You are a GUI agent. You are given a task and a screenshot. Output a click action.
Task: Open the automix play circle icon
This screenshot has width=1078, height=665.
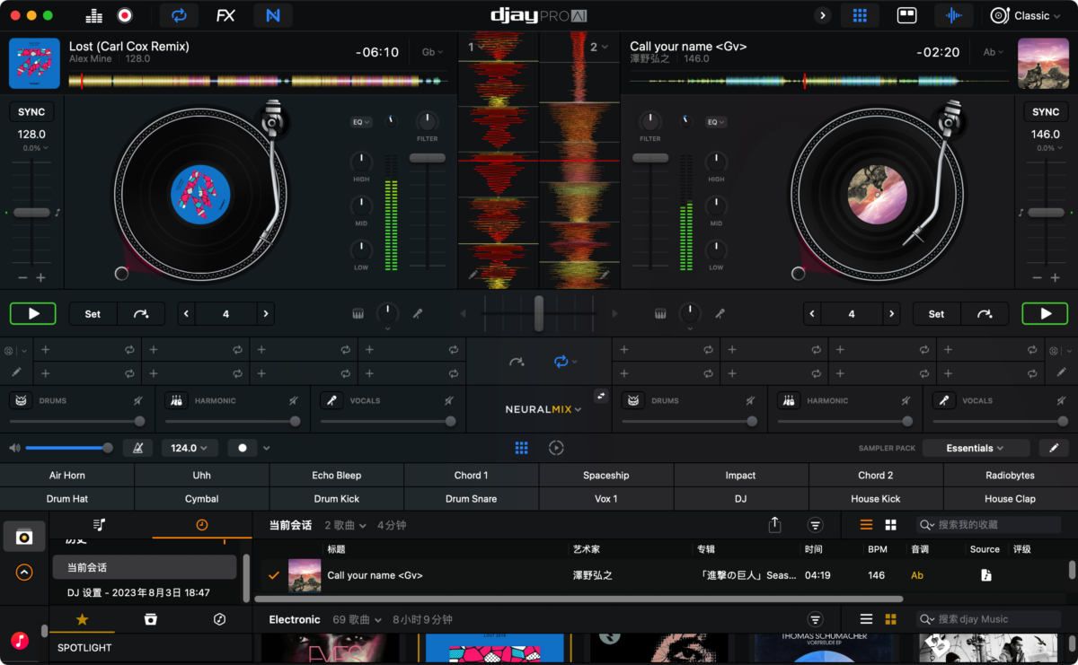pyautogui.click(x=556, y=448)
